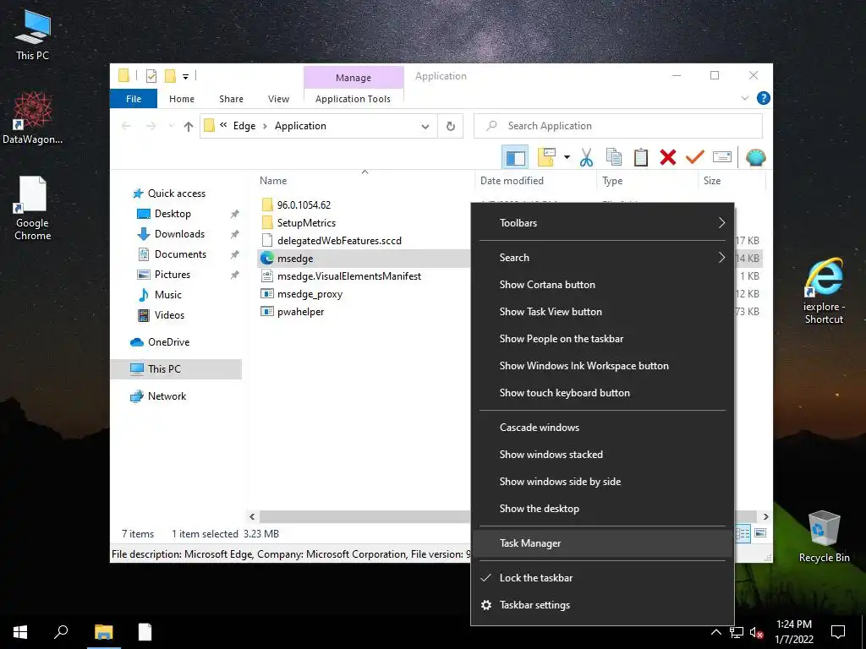Sort by the Size column header
The width and height of the screenshot is (866, 649).
tap(732, 181)
